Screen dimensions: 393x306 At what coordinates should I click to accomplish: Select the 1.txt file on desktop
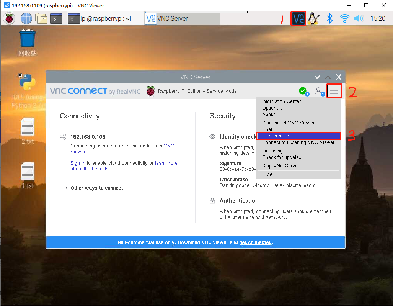click(x=28, y=175)
